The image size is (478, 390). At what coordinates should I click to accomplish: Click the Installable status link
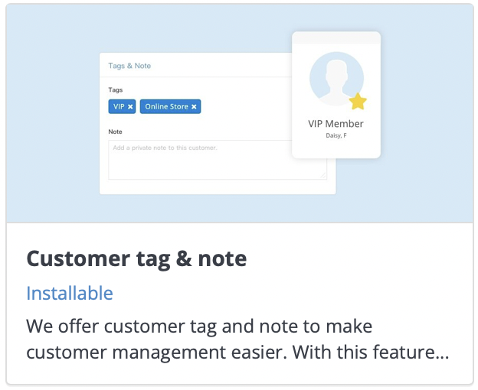click(70, 293)
